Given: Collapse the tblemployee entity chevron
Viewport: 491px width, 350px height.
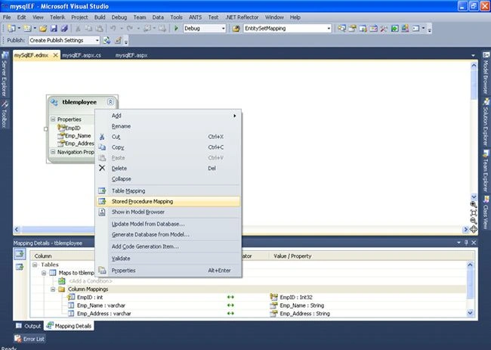Looking at the screenshot, I should click(110, 102).
